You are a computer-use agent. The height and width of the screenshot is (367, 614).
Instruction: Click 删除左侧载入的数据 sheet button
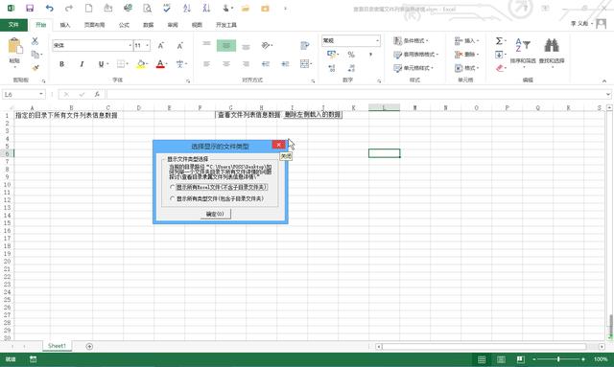(x=313, y=115)
